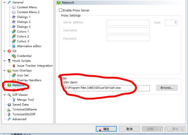188x135 pixels.
Task: Click the Hook Scripts hook icon
Action: point(9,61)
